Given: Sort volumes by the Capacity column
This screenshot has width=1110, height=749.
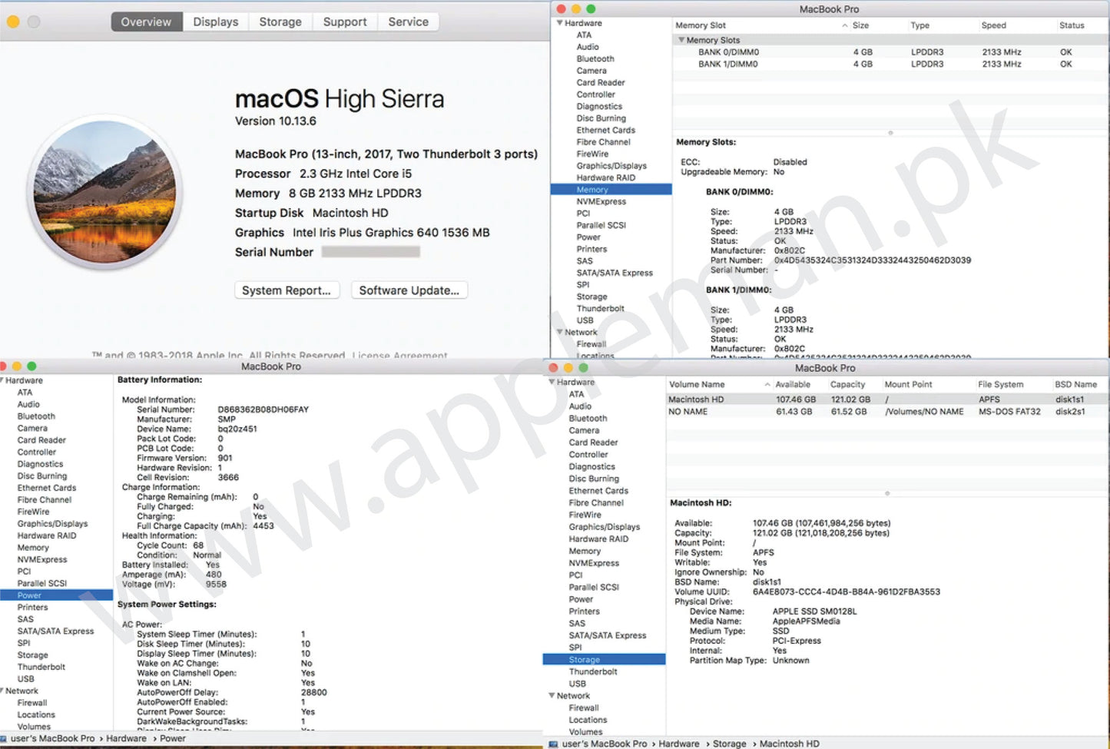Looking at the screenshot, I should (x=847, y=384).
